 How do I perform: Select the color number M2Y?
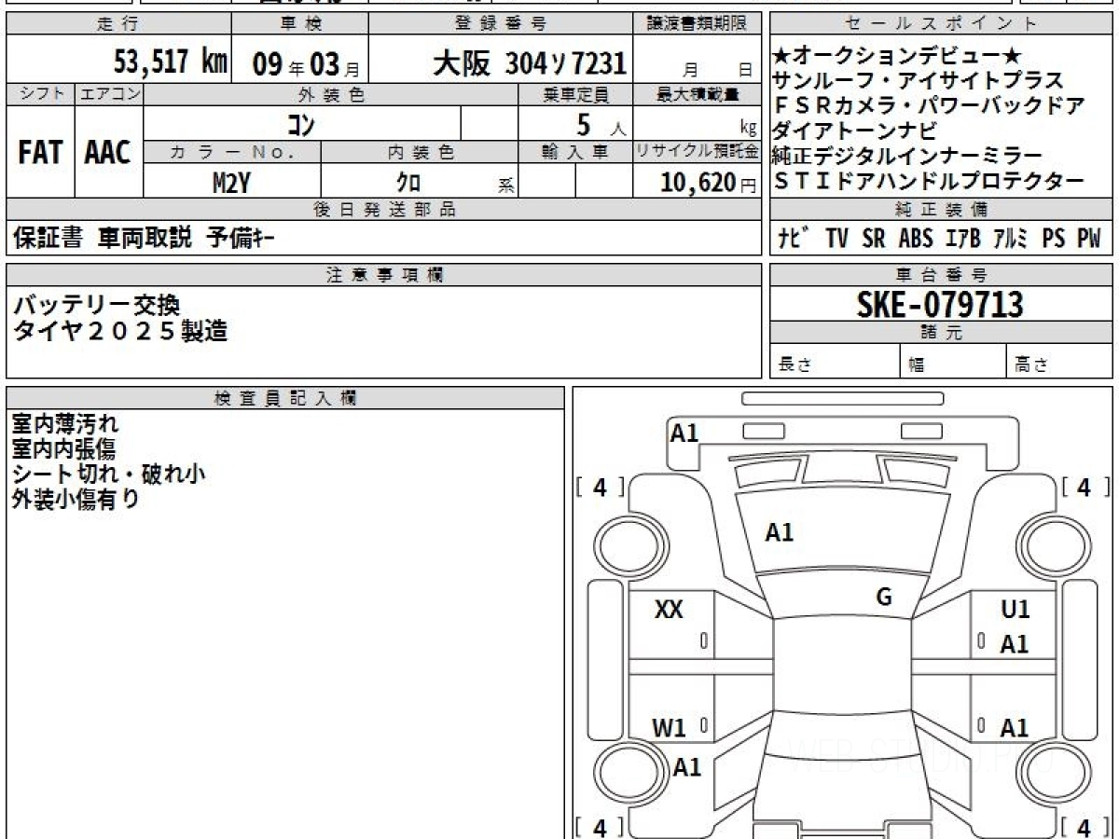[230, 183]
